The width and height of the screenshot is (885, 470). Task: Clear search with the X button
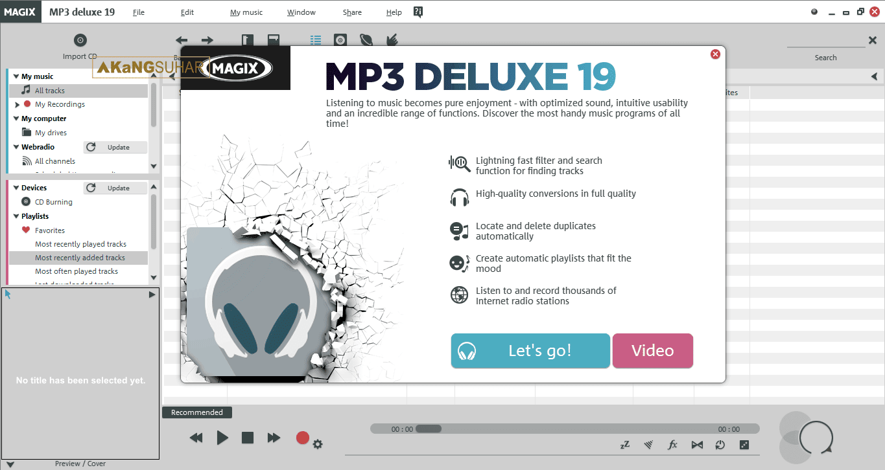point(873,41)
